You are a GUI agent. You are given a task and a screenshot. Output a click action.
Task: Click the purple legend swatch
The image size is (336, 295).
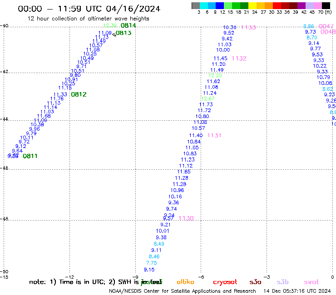[301, 5]
